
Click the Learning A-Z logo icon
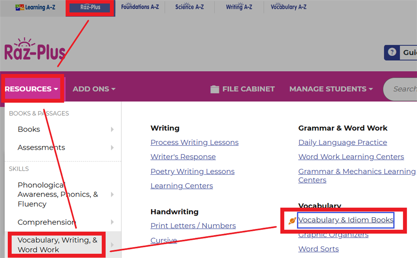[20, 7]
